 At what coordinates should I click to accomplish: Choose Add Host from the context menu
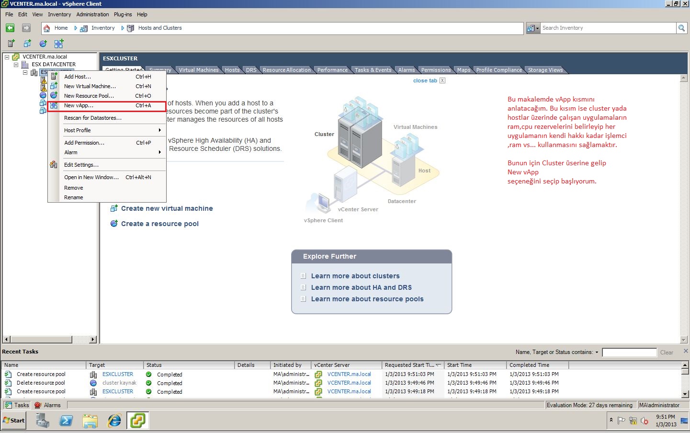click(x=107, y=77)
